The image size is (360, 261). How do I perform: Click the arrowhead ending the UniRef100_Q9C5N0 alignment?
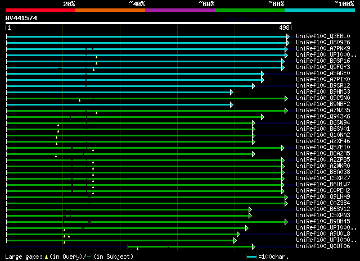click(x=286, y=99)
